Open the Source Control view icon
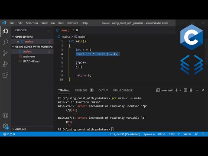Screen dimensions: 208x156 [x=5, y=53]
